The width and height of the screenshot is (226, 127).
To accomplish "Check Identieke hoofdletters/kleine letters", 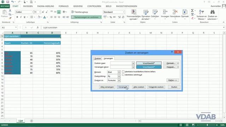I will (123, 72).
